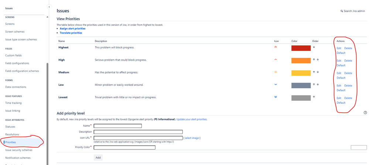Open Issue linking settings
Image resolution: width=369 pixels, height=165 pixels.
coord(13,111)
